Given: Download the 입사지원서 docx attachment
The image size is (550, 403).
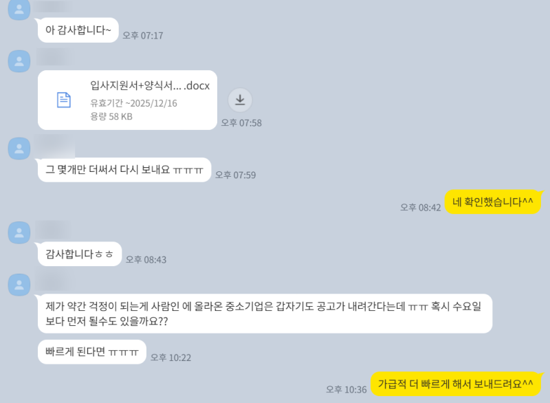Looking at the screenshot, I should tap(240, 100).
